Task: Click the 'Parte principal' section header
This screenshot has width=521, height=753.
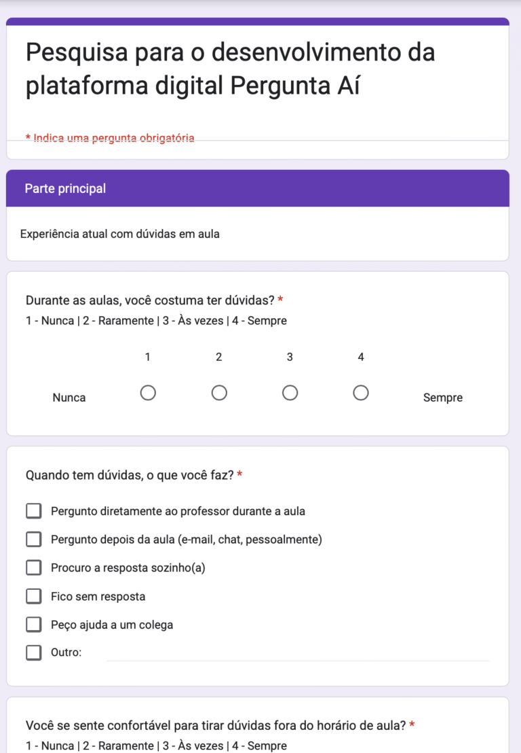Action: coord(64,188)
